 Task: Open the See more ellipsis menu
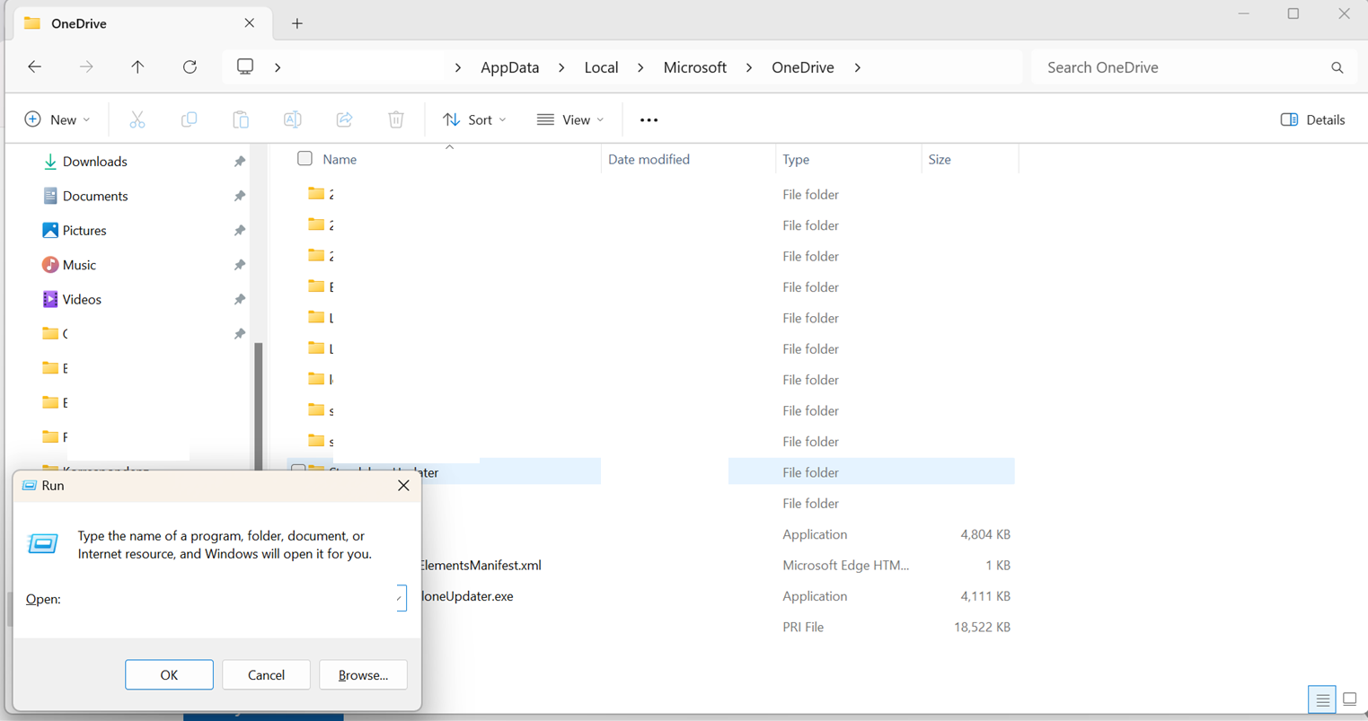point(649,119)
